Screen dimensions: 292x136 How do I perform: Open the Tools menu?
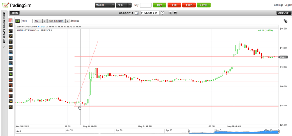coord(15,13)
